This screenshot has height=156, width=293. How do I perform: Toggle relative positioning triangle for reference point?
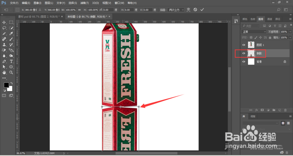[40, 10]
